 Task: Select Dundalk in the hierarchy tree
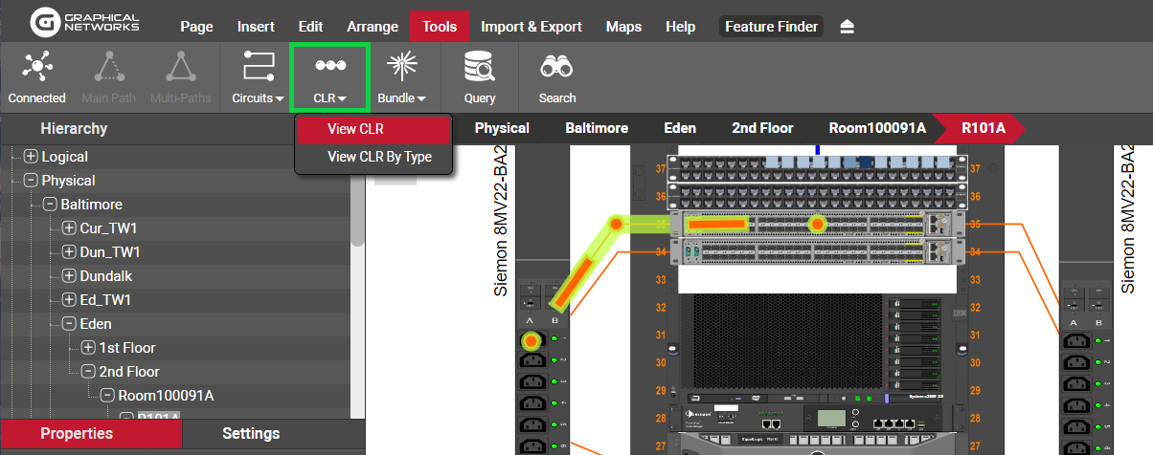[106, 276]
